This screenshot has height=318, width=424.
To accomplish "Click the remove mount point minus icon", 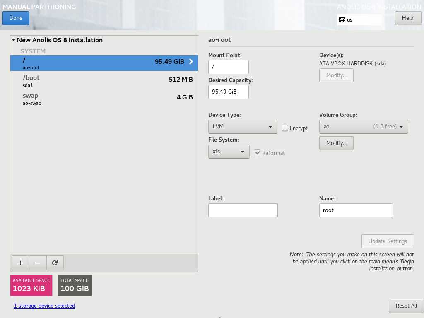I will coord(38,263).
